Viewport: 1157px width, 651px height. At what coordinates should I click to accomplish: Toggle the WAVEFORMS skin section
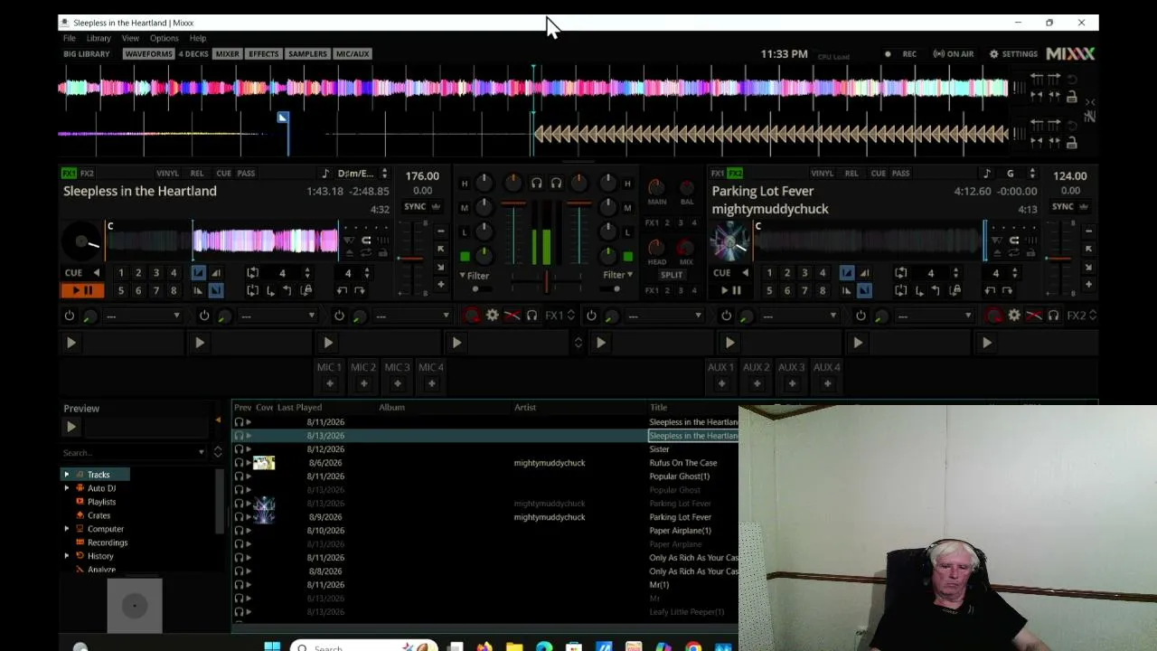148,54
